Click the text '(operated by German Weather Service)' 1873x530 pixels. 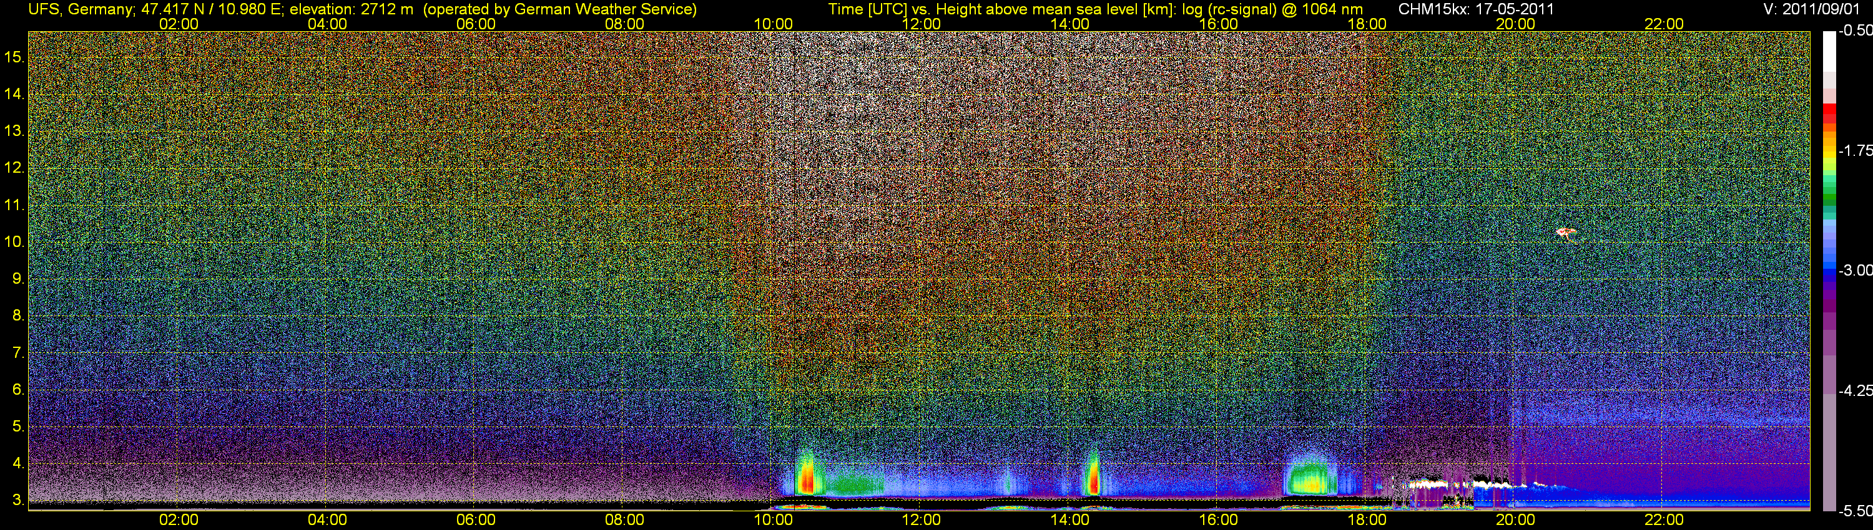[560, 9]
